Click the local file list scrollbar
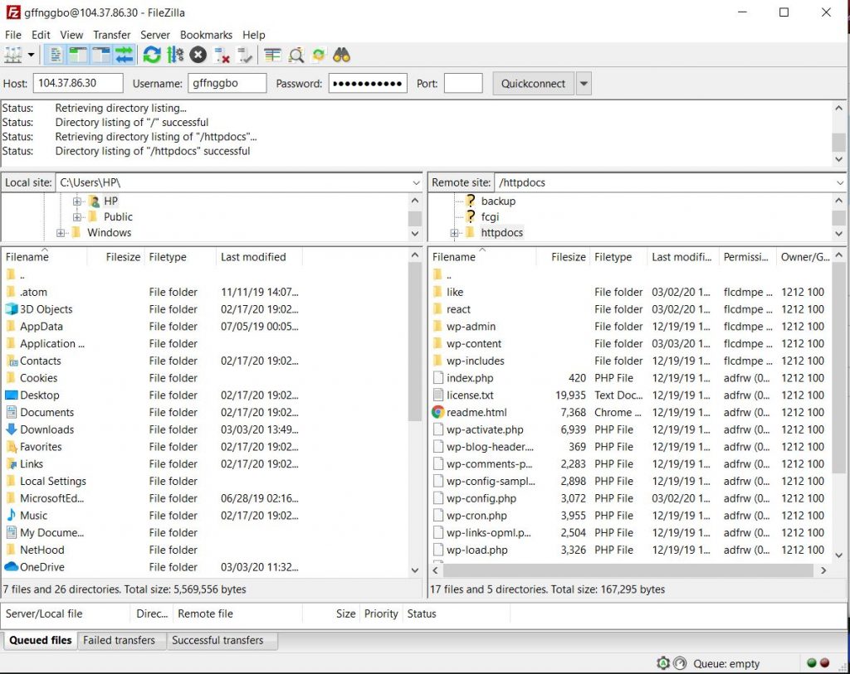The image size is (850, 674). point(415,341)
